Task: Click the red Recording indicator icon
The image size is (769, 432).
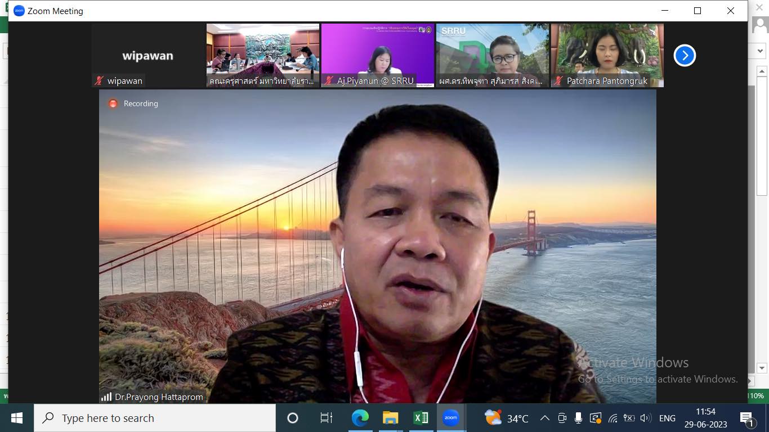Action: tap(113, 103)
